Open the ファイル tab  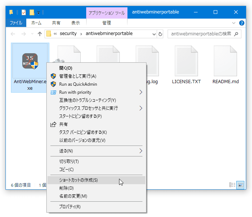(x=16, y=23)
